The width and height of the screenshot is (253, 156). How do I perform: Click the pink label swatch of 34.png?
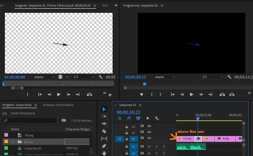pyautogui.click(x=6, y=135)
